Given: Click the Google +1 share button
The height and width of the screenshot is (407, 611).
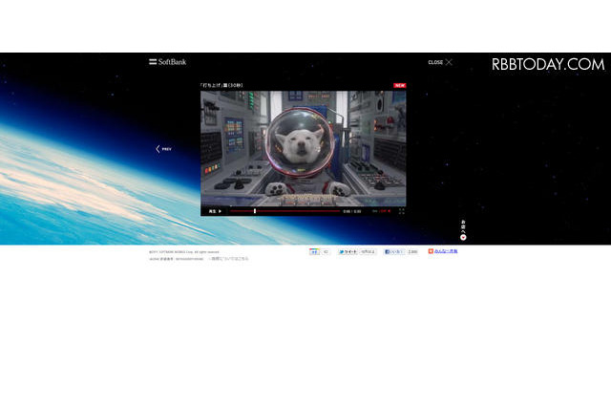Looking at the screenshot, I should pyautogui.click(x=314, y=252).
